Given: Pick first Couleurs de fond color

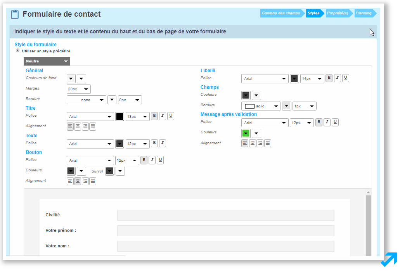Looking at the screenshot, I should tap(71, 79).
